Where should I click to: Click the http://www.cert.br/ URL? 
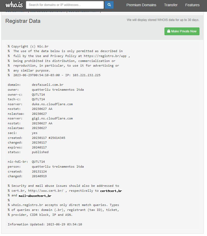46,191
